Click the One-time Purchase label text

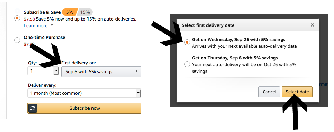(x=45, y=37)
